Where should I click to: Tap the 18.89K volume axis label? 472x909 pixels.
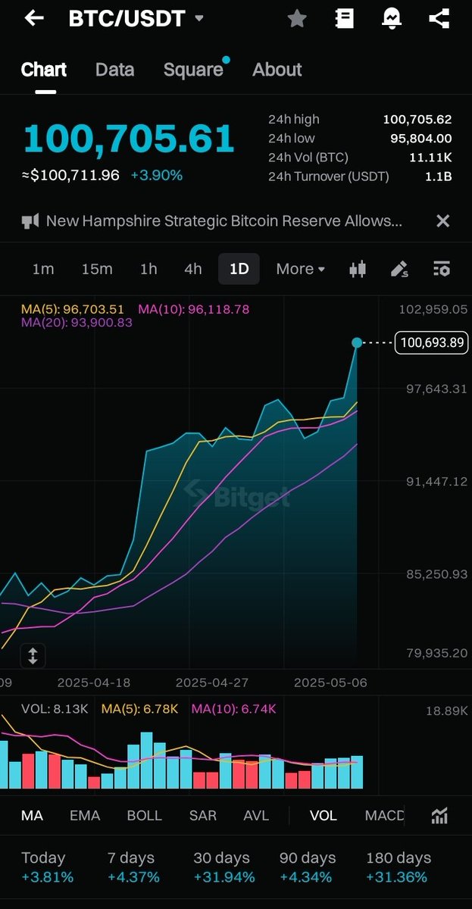click(x=448, y=710)
